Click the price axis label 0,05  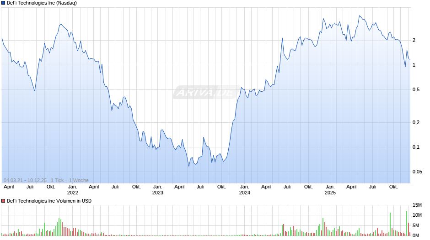(x=417, y=172)
